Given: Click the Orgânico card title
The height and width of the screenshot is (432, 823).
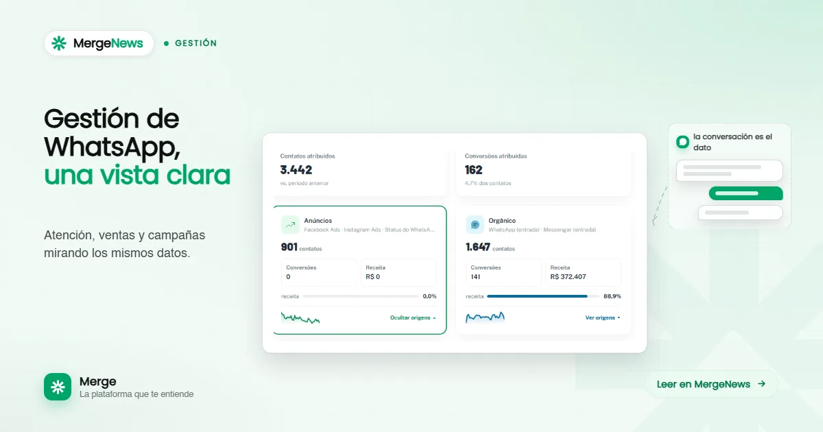Looking at the screenshot, I should [x=502, y=221].
